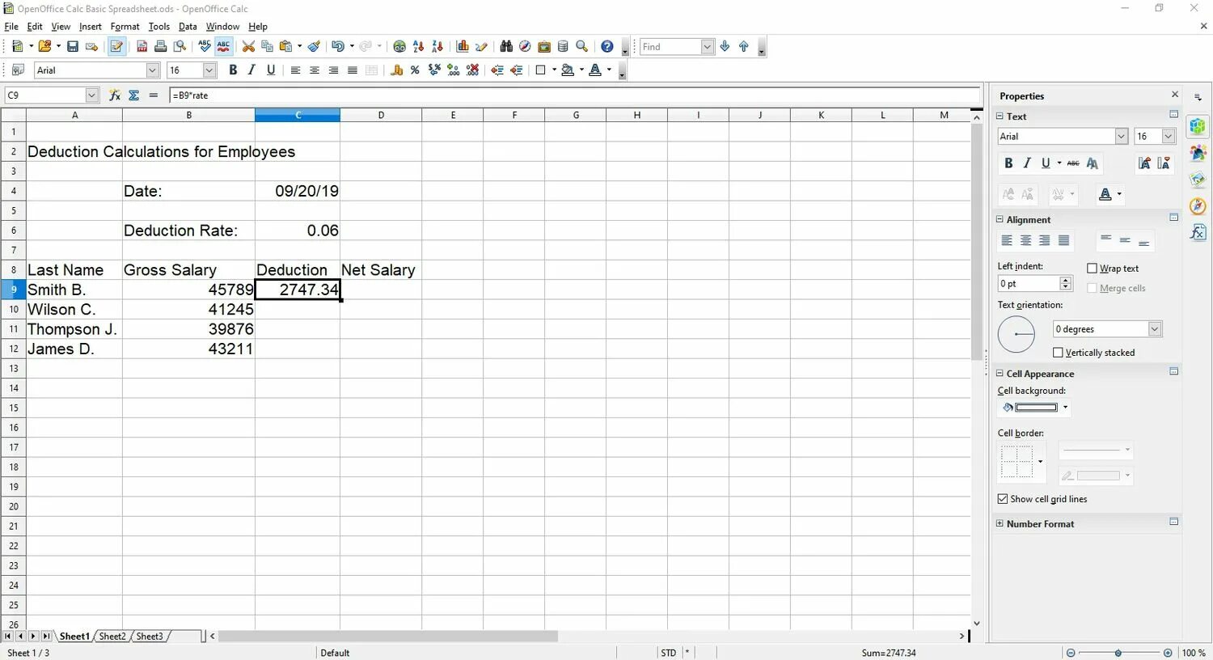Open the cell background color dropdown arrow
Viewport: 1213px width, 660px height.
(x=1065, y=408)
